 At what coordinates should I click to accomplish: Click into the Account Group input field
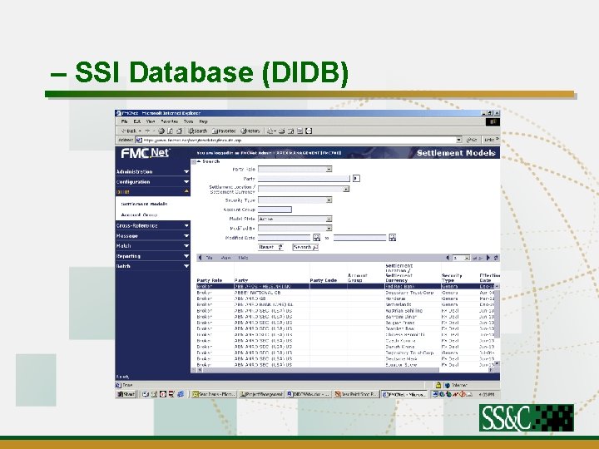275,210
